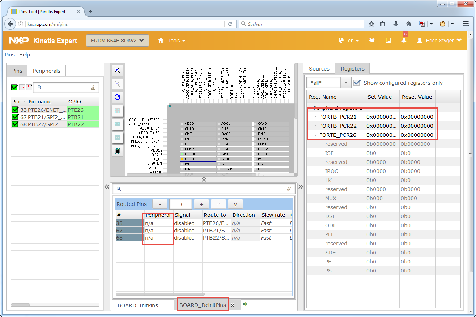
Task: Toggle checkbox for pin 68 PTB22
Action: click(x=15, y=124)
